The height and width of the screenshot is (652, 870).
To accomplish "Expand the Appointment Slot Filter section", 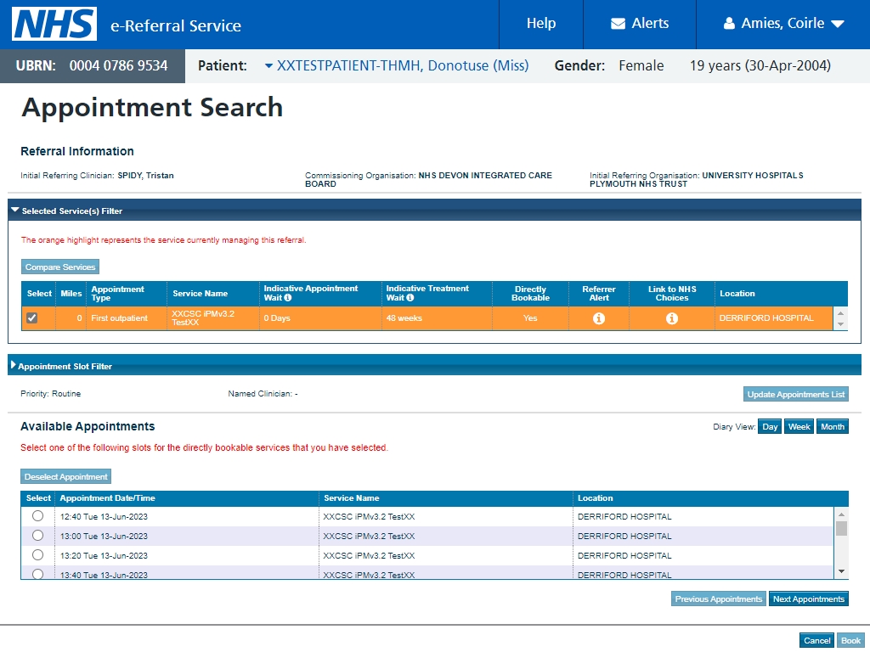I will click(14, 365).
